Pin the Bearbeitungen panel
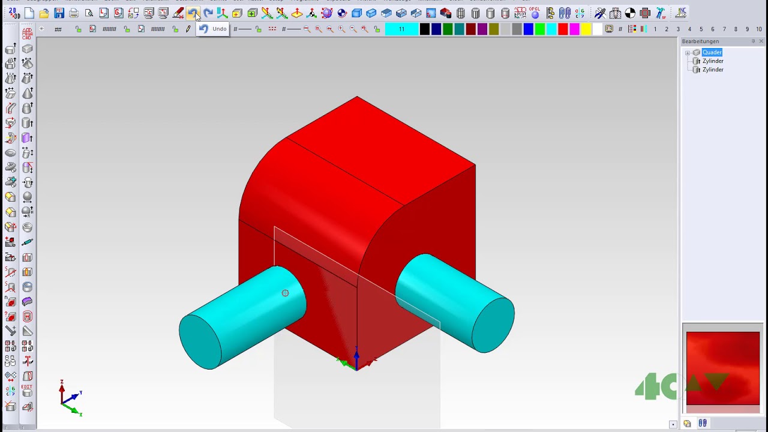The image size is (768, 432). 753,41
